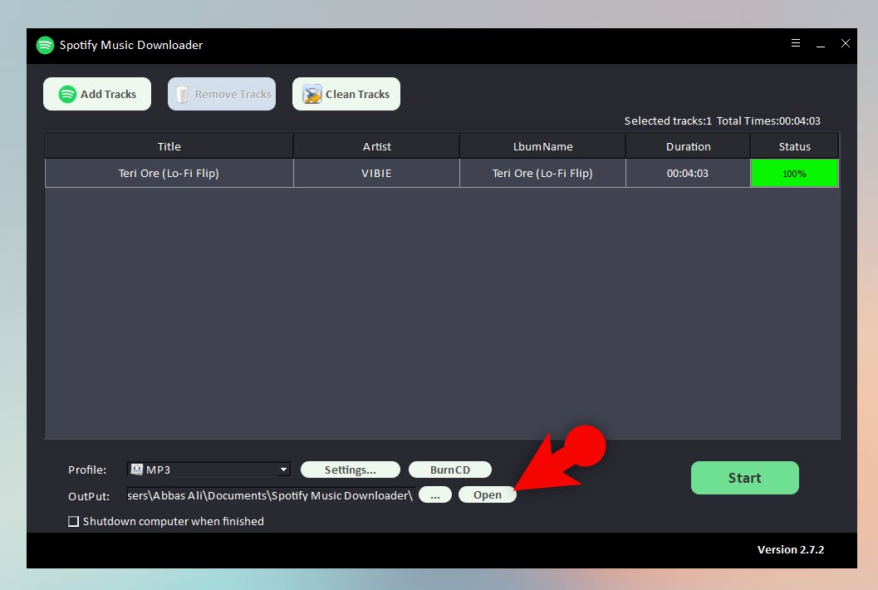
Task: Close the Spotify Music Downloader window
Action: (x=845, y=43)
